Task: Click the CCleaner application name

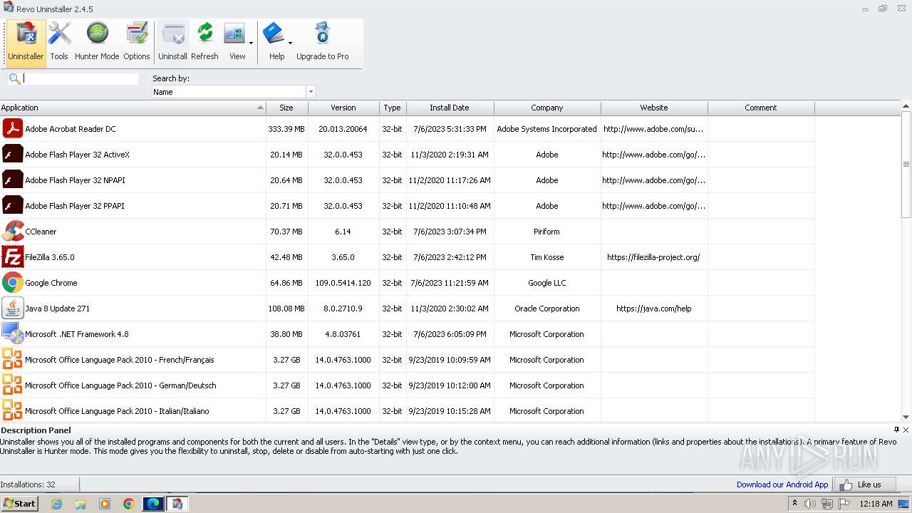Action: 41,232
